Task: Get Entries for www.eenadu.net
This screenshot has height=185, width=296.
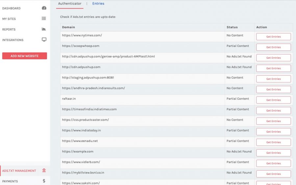Action: (x=274, y=142)
